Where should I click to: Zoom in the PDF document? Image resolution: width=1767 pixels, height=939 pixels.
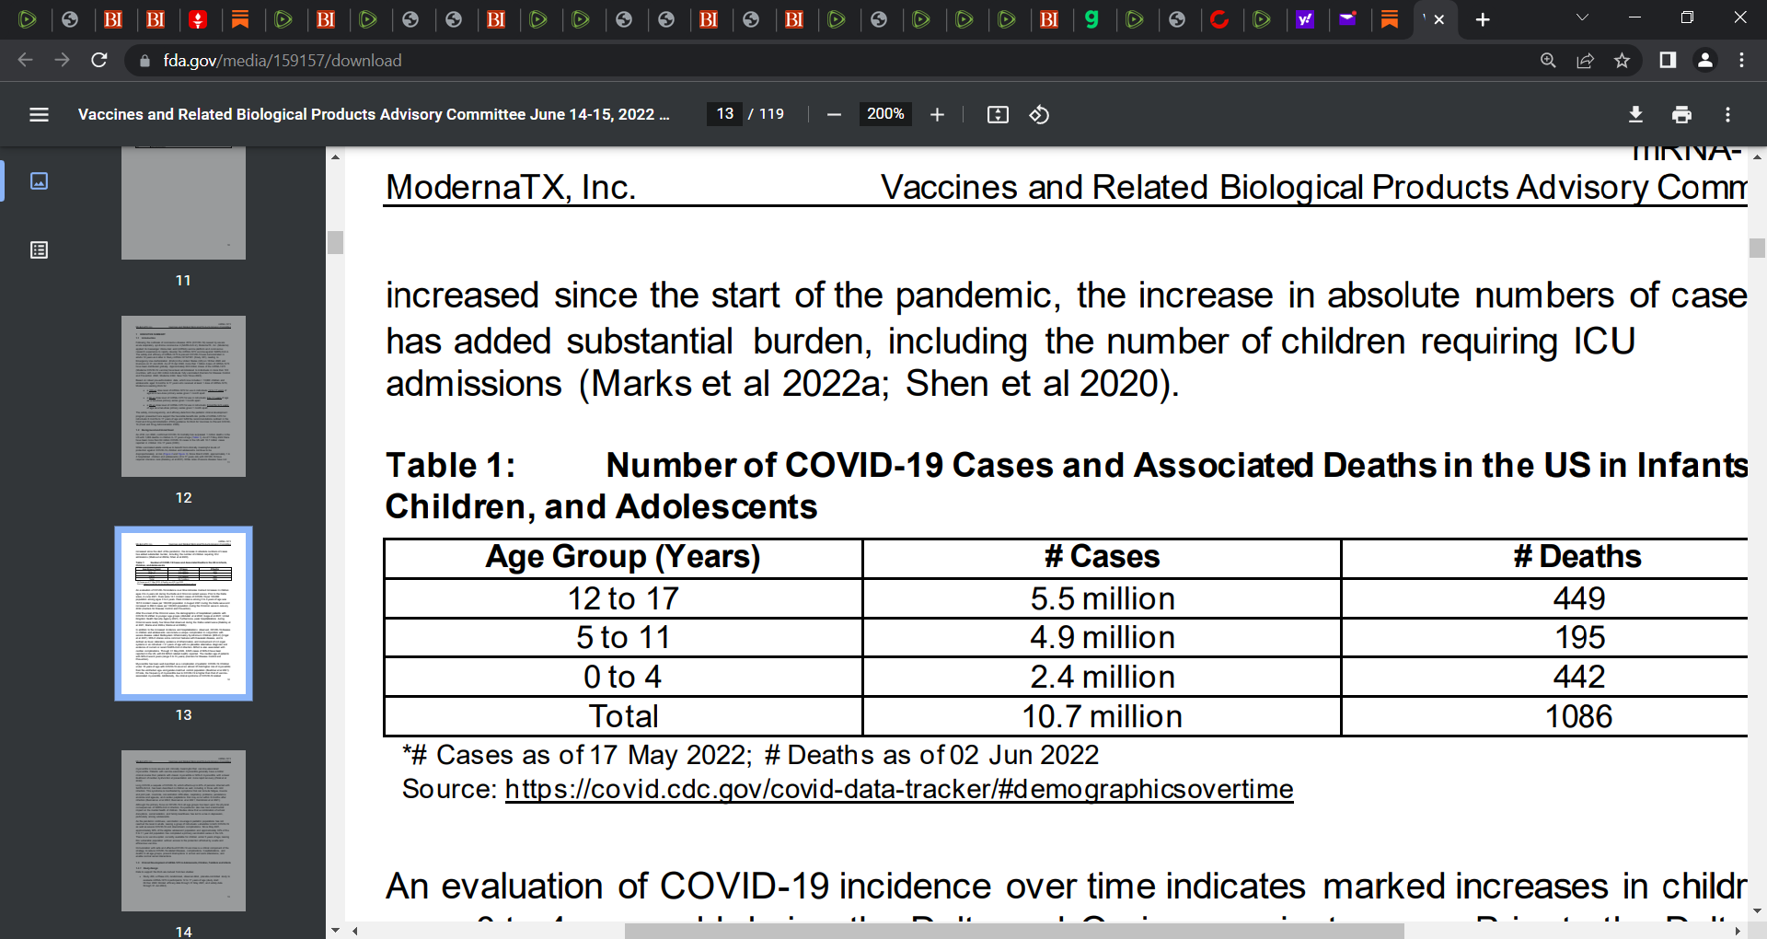937,114
